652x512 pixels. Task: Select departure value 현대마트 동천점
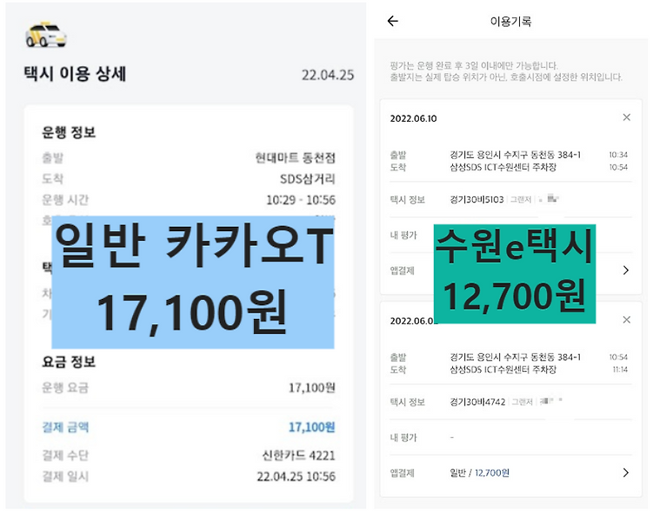(296, 158)
